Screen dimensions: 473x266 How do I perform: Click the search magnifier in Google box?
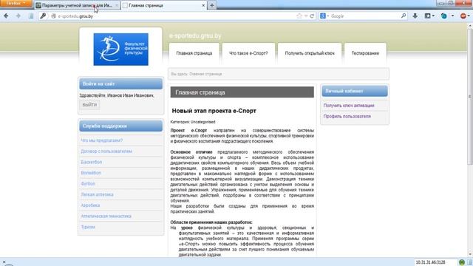pos(404,16)
